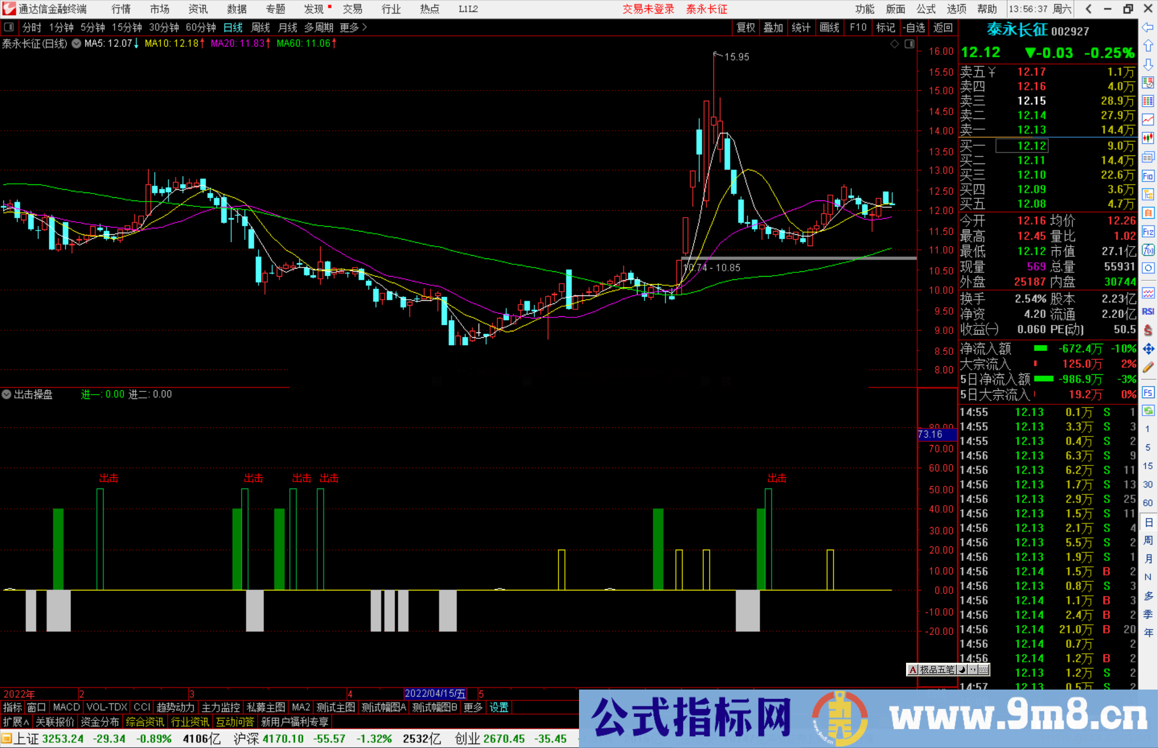Click the blue four-way move arrows icon

tap(1148, 349)
